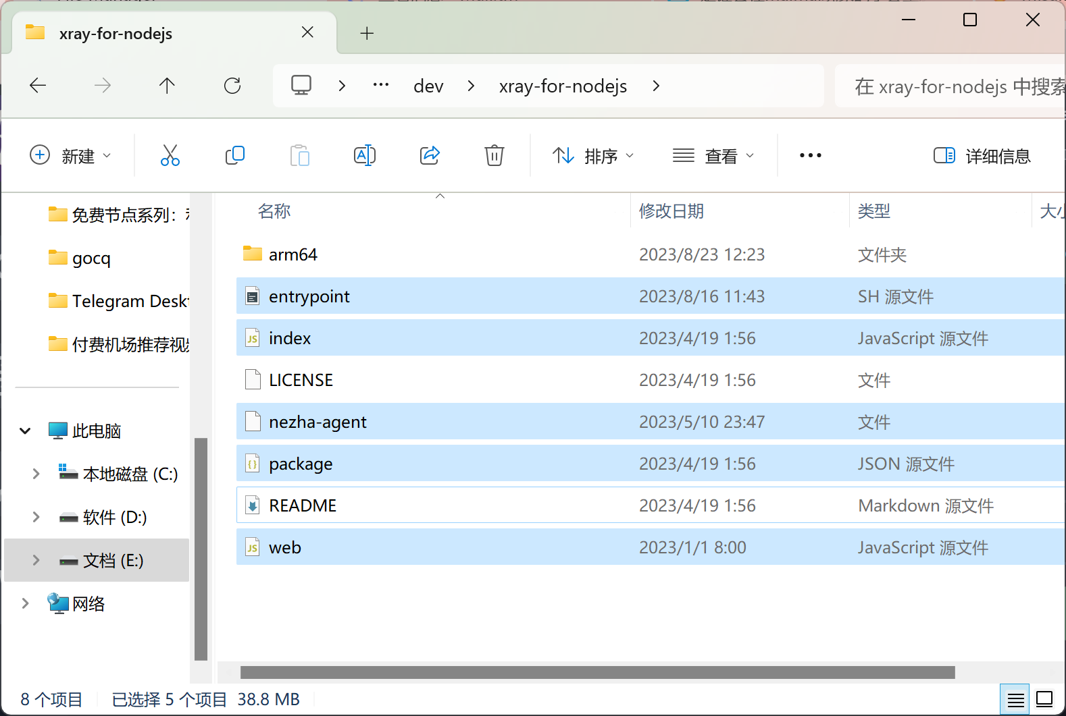Click the Share icon in toolbar
1066x716 pixels.
tap(430, 155)
